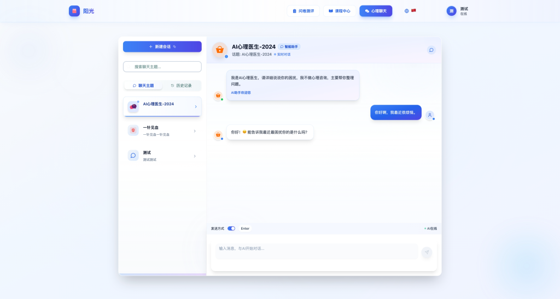Select the 聊天主题 tab

click(143, 86)
